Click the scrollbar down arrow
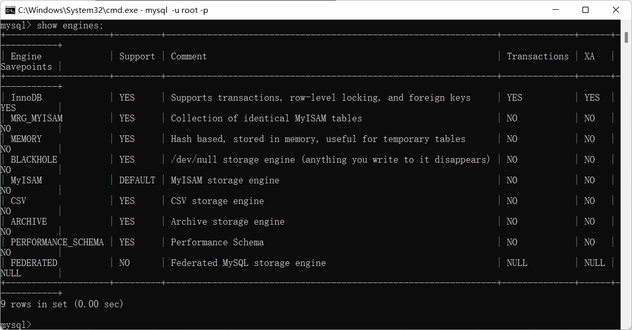The image size is (632, 330). point(626,324)
